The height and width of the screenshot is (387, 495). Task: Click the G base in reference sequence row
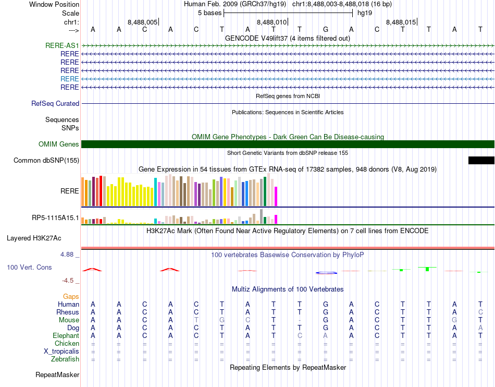(x=326, y=29)
